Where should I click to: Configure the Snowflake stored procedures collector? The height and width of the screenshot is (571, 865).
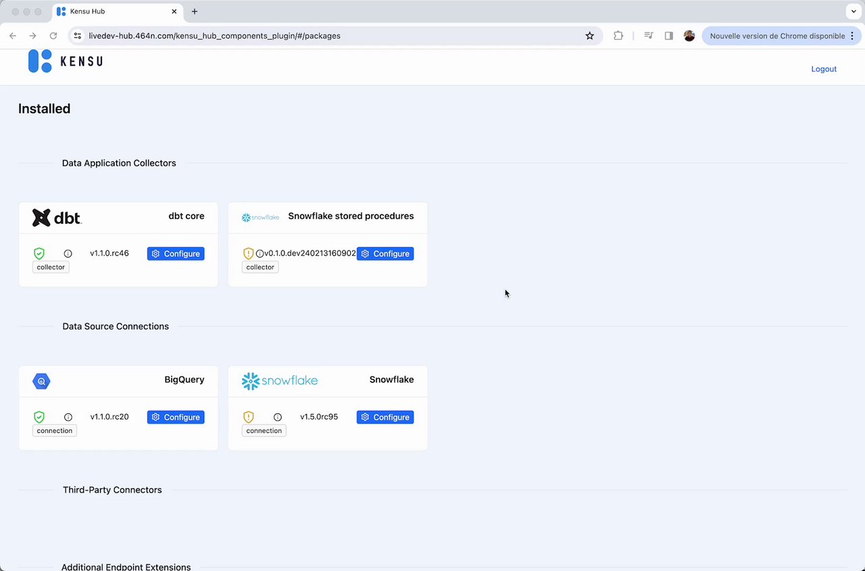385,254
